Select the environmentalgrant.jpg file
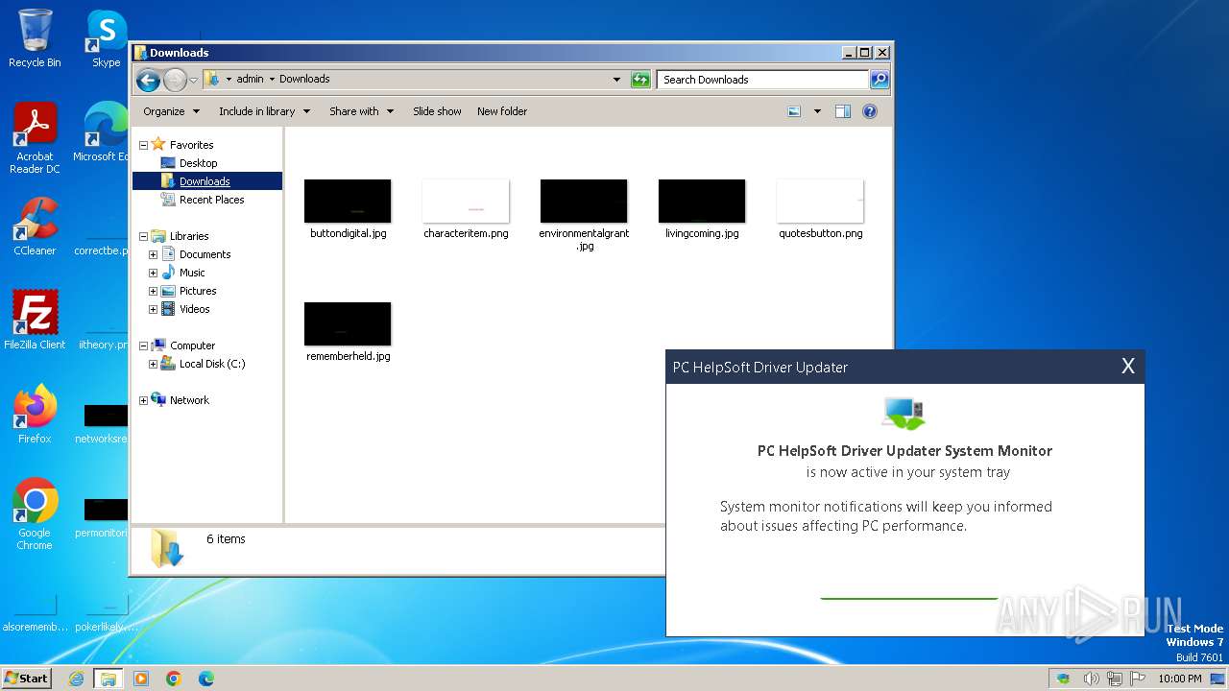Image resolution: width=1229 pixels, height=691 pixels. pos(584,214)
